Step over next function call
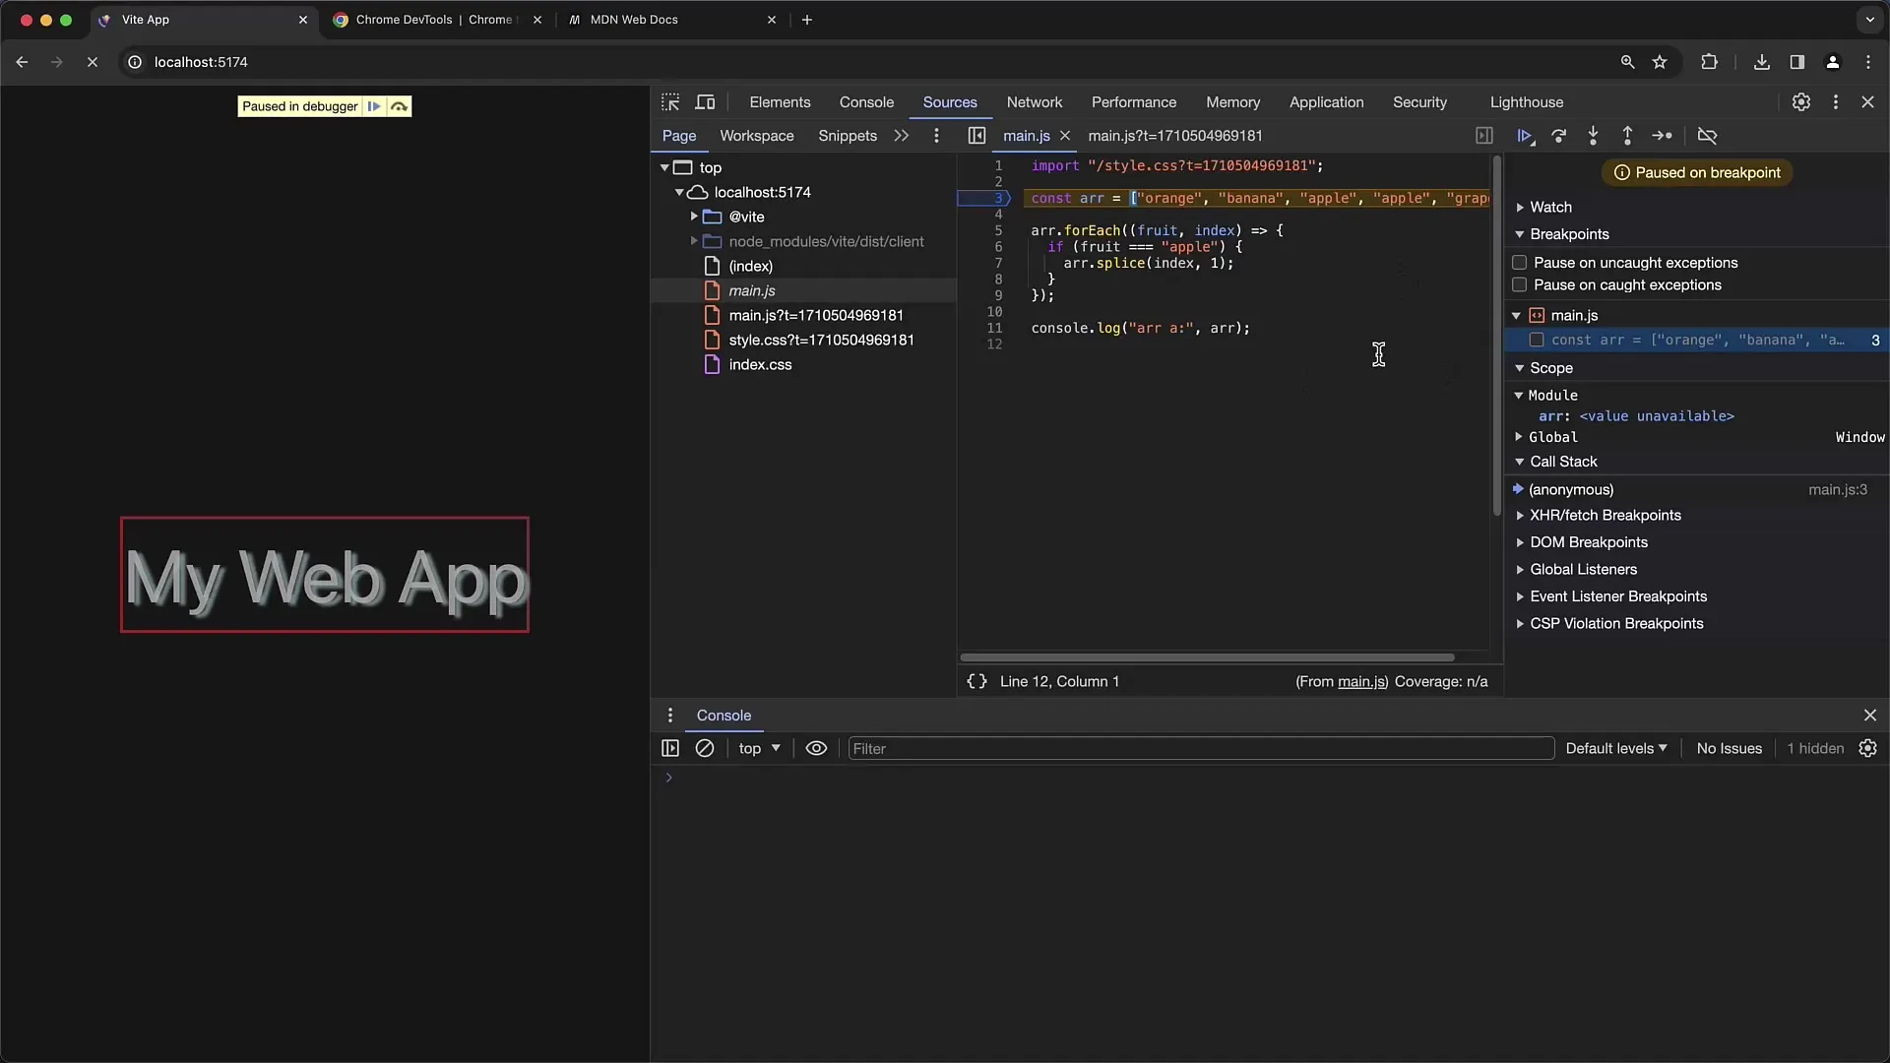The height and width of the screenshot is (1063, 1890). pos(1559,136)
